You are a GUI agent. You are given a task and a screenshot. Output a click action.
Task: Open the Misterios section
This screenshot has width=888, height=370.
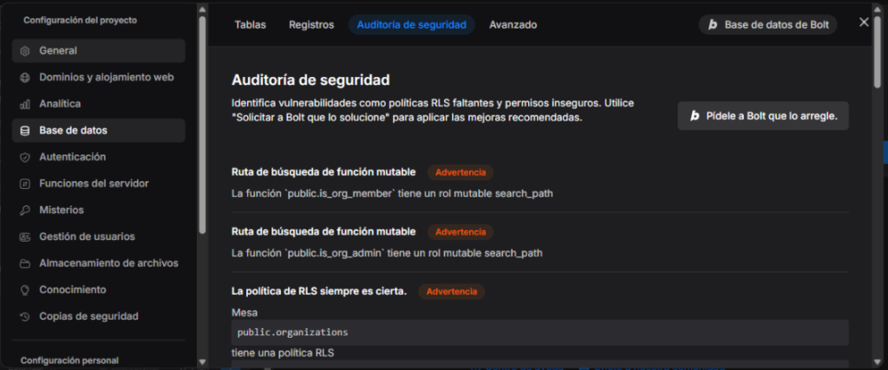(99, 211)
